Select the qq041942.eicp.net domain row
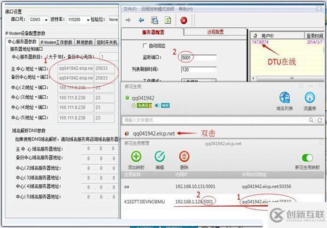 (223, 133)
